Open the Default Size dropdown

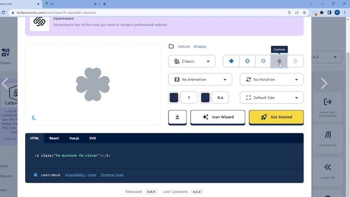point(272,97)
